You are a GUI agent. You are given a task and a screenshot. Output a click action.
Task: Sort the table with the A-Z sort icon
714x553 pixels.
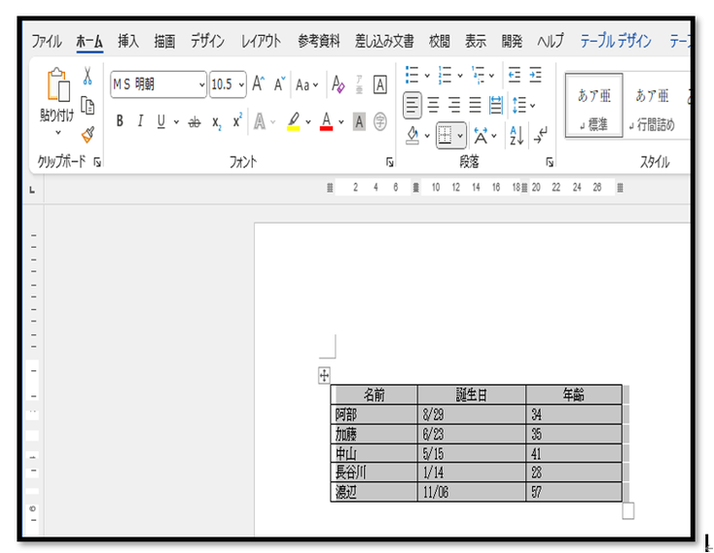click(517, 135)
